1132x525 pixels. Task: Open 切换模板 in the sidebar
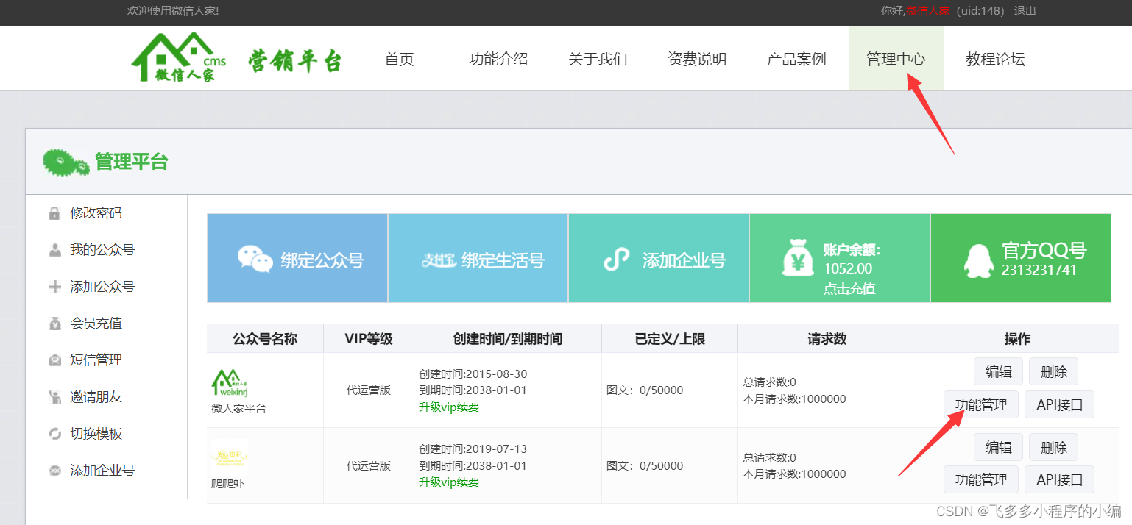[x=96, y=434]
